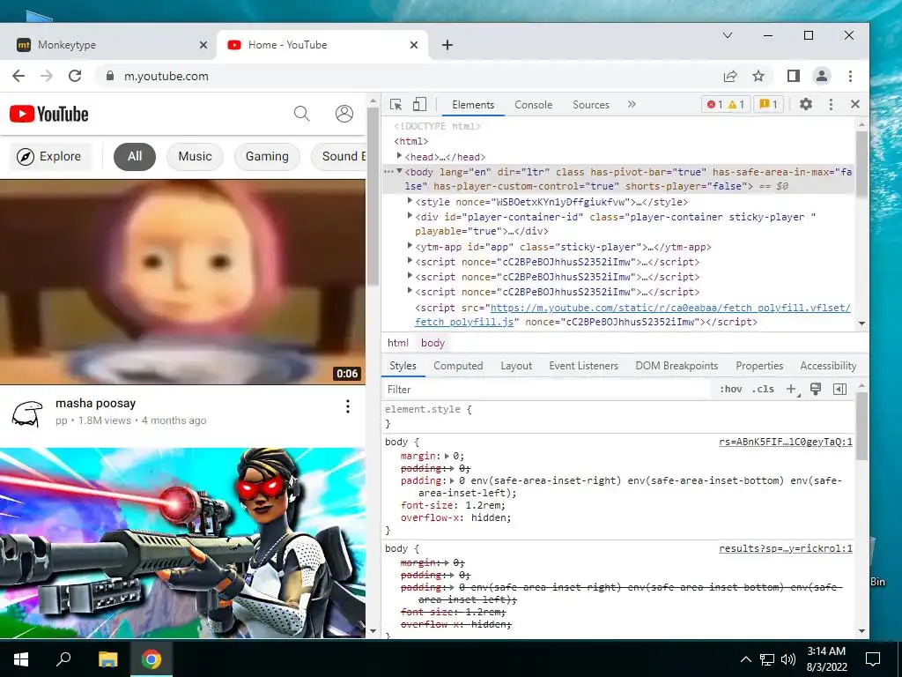Image resolution: width=902 pixels, height=677 pixels.
Task: Select html in the breadcrumb bar
Action: click(x=397, y=343)
